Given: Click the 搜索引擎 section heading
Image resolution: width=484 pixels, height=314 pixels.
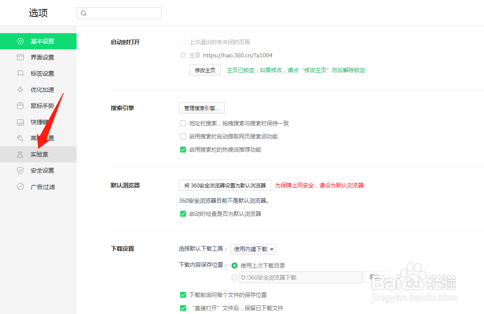Looking at the screenshot, I should (122, 108).
